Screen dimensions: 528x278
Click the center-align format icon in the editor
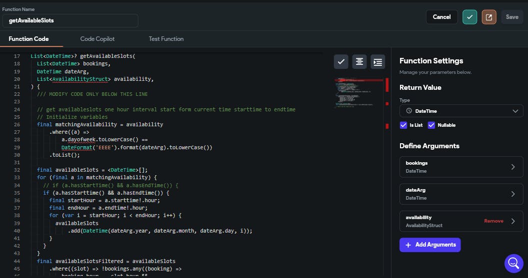coord(359,61)
